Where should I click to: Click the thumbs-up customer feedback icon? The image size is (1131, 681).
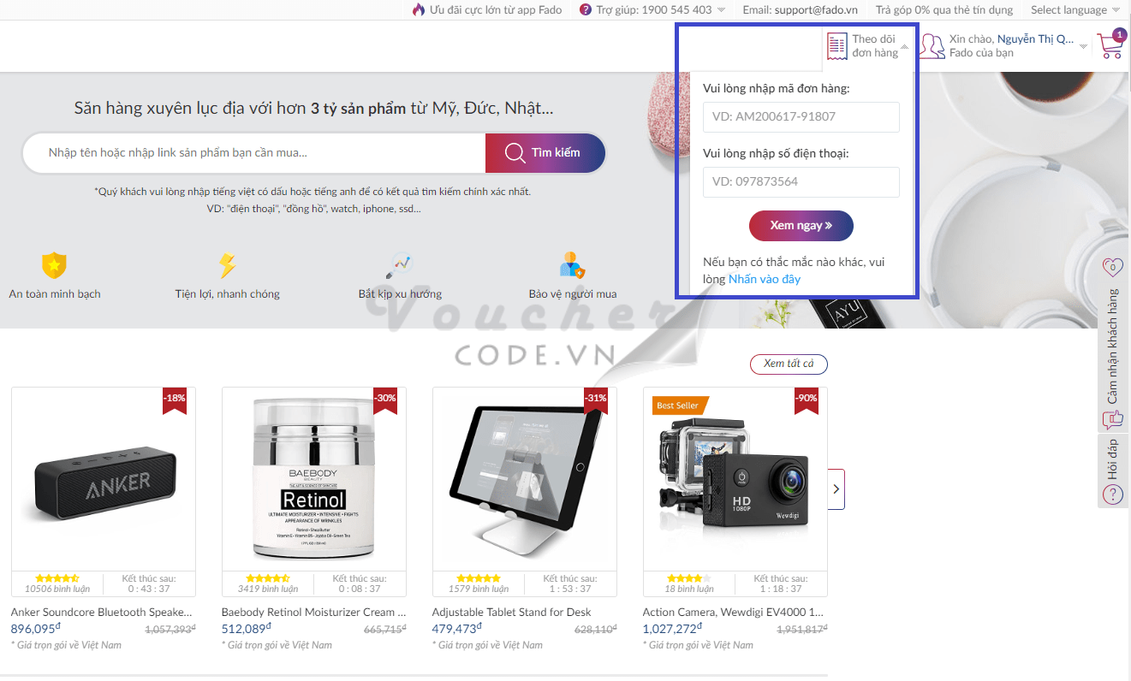tap(1112, 419)
